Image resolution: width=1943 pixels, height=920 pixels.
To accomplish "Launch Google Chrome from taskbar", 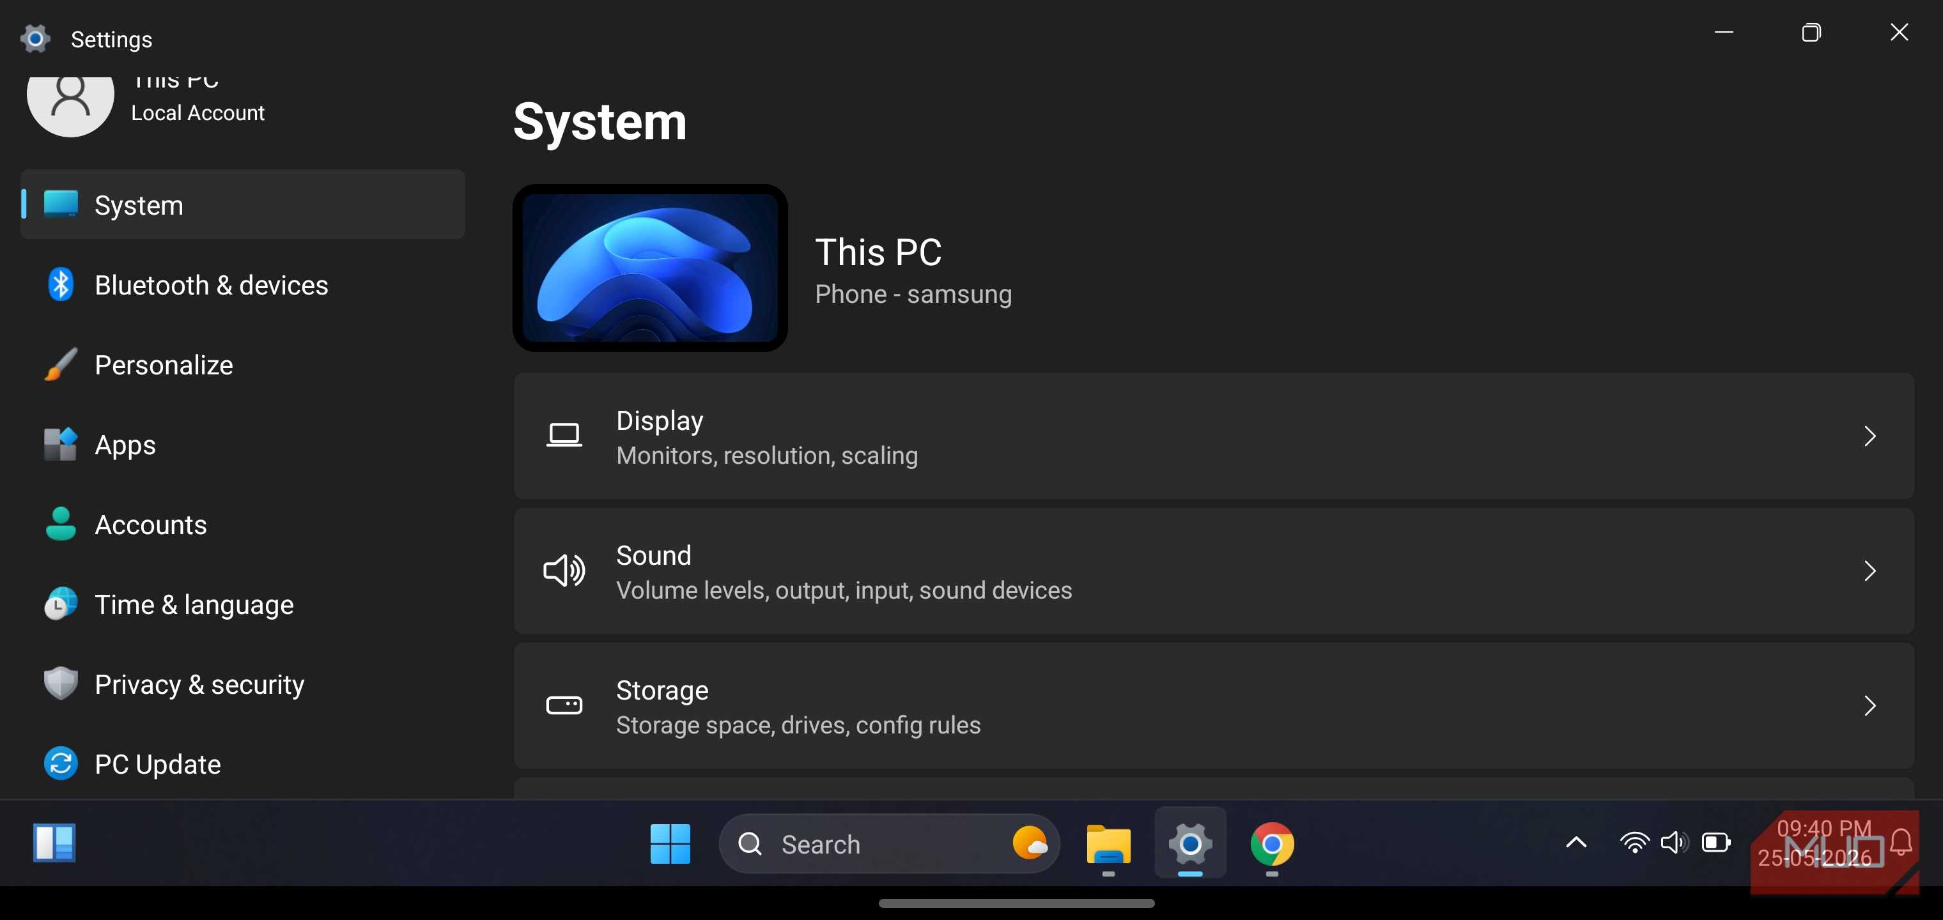I will 1273,844.
